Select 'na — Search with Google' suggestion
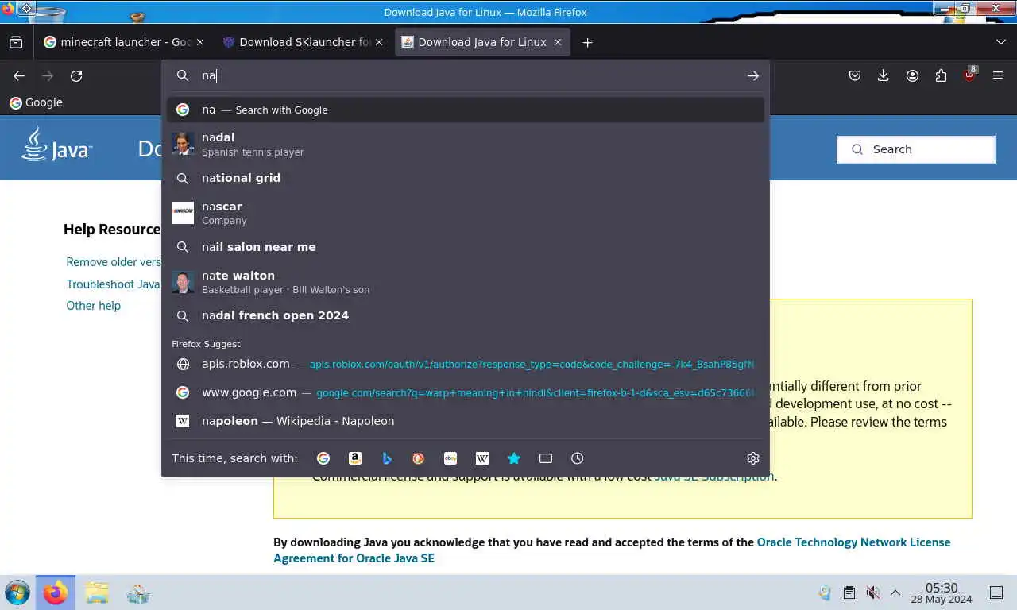This screenshot has height=610, width=1017. [x=466, y=110]
